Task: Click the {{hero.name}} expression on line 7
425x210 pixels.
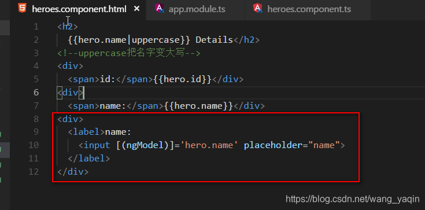Action: (x=198, y=106)
